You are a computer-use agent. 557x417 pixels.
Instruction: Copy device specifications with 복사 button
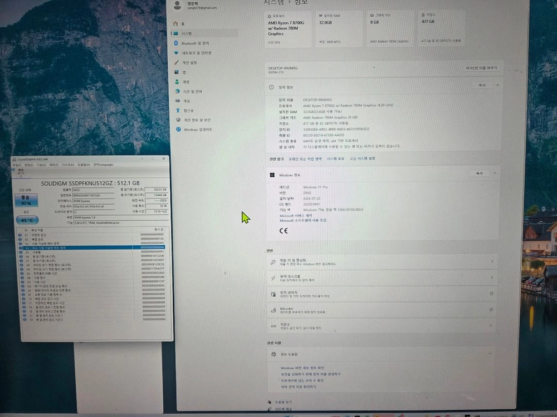point(482,85)
